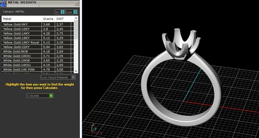Click the Library: METAL label
Viewport: 259px width, 138px height.
[x=14, y=12]
